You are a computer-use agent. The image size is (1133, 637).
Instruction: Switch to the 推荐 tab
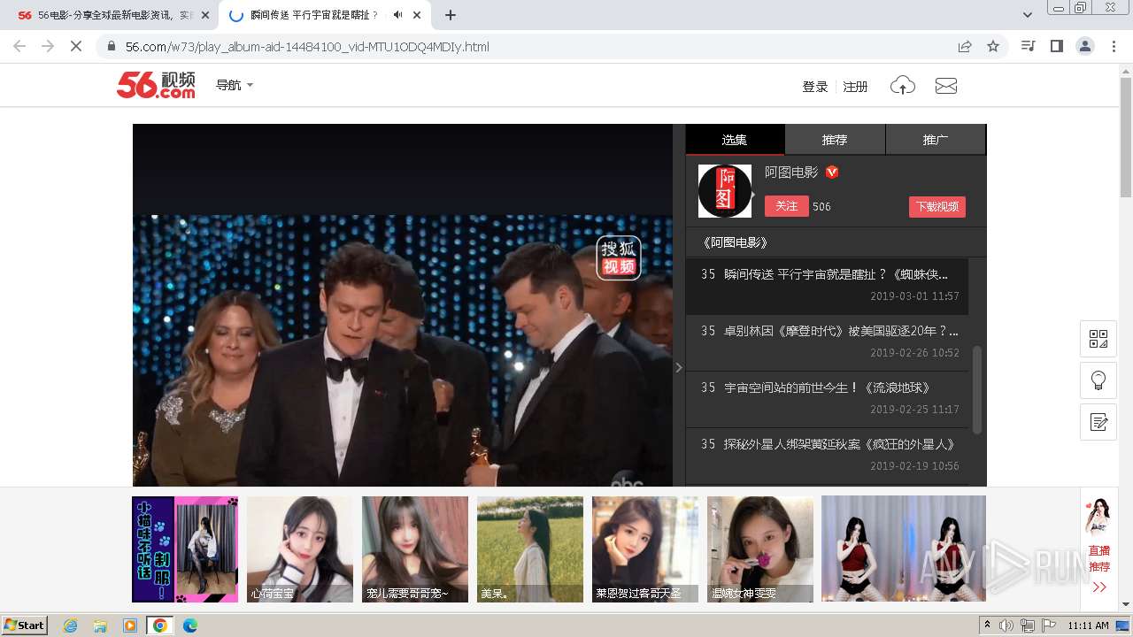[x=835, y=140]
